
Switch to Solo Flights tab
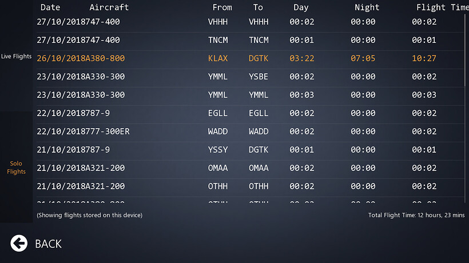(x=16, y=168)
